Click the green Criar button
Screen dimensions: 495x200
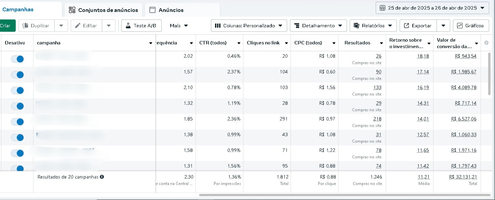click(6, 26)
